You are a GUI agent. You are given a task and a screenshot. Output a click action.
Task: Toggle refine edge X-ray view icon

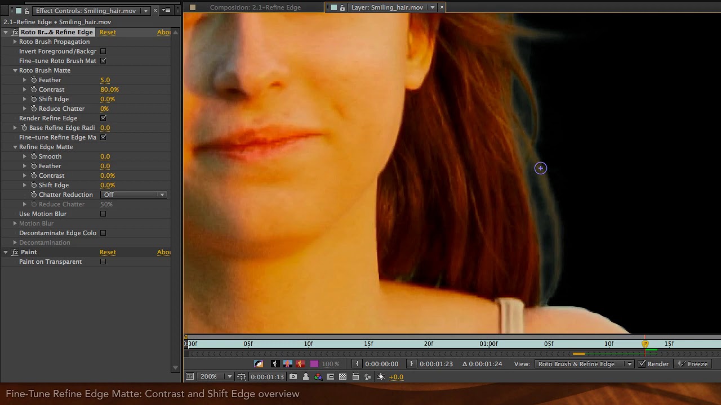pos(259,364)
